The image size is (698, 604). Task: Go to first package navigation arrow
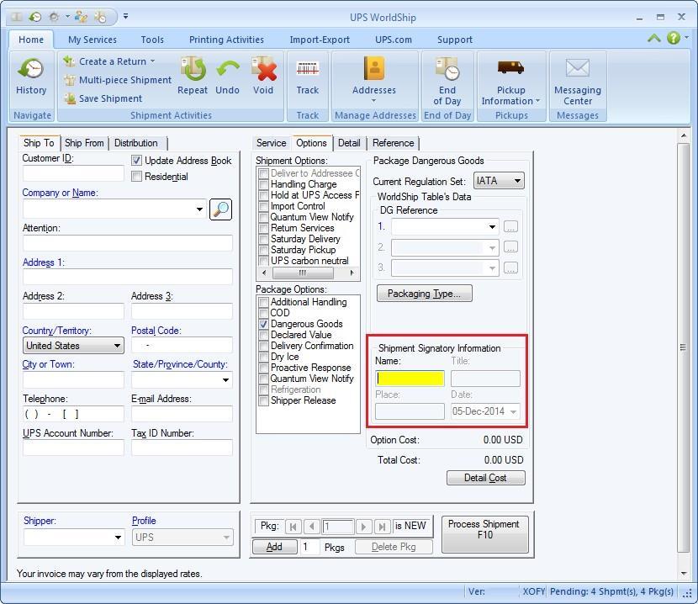(293, 527)
